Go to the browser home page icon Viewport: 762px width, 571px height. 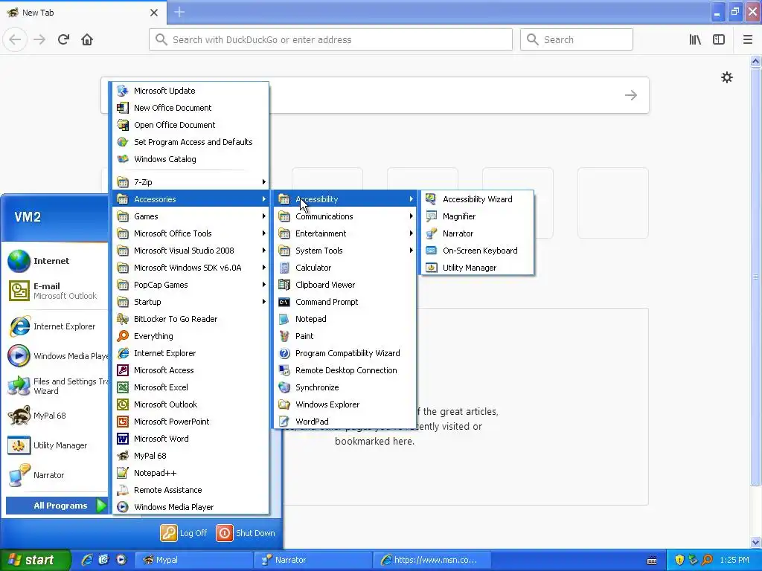(87, 39)
